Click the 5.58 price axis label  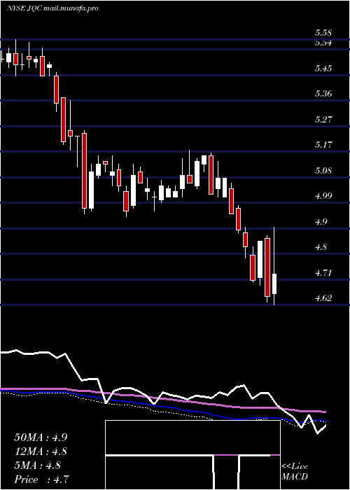[x=323, y=33]
